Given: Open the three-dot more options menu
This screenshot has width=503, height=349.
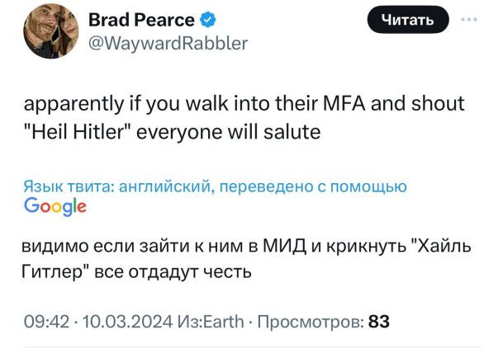Looking at the screenshot, I should pos(471,20).
